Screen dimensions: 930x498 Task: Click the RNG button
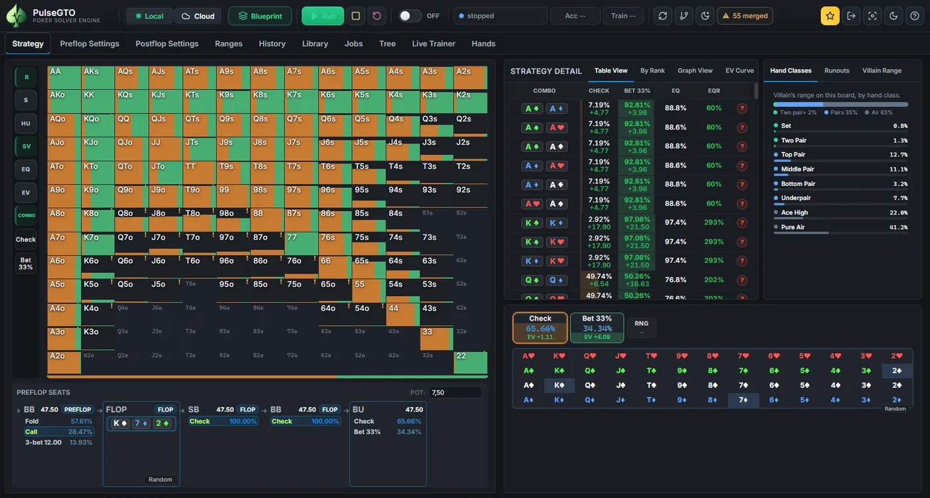[642, 327]
